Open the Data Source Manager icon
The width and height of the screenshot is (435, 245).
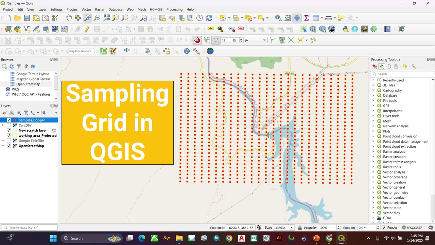pyautogui.click(x=8, y=29)
